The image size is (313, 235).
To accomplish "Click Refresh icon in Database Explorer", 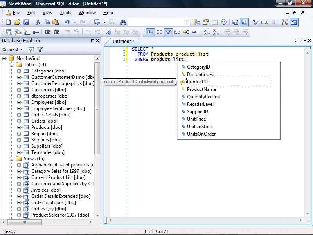I will (x=31, y=50).
